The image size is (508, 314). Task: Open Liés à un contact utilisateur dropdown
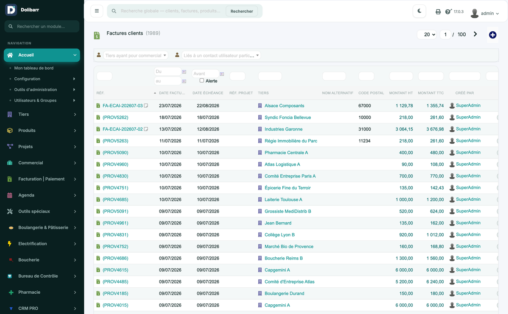point(221,55)
